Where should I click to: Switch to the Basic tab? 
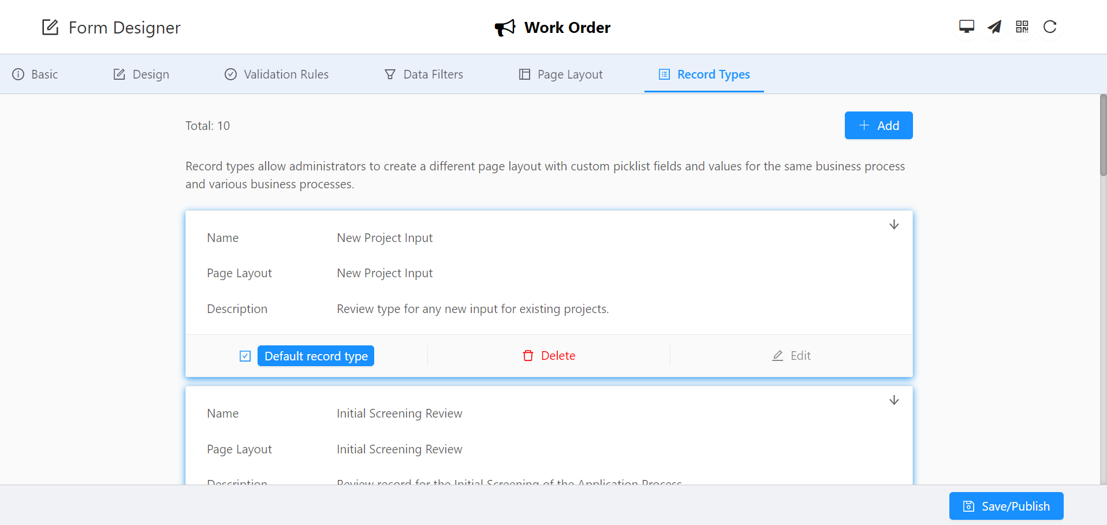pyautogui.click(x=35, y=75)
